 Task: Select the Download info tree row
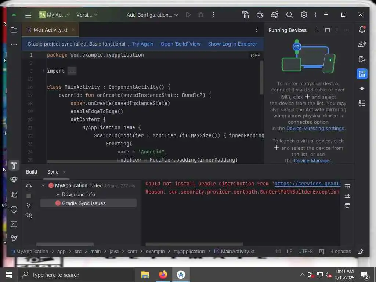[75, 195]
